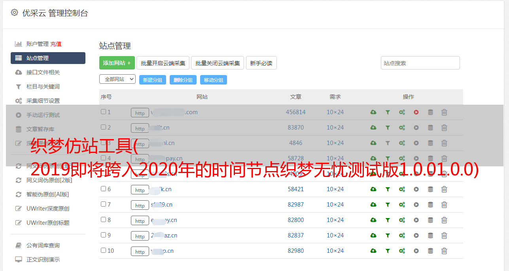Image resolution: width=509 pixels, height=271 pixels.
Task: Open the database icon in the 83870 row
Action: click(x=430, y=128)
